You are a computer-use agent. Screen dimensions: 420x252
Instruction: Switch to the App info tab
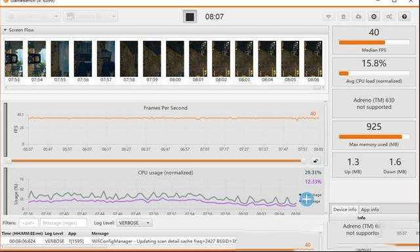[x=369, y=209]
